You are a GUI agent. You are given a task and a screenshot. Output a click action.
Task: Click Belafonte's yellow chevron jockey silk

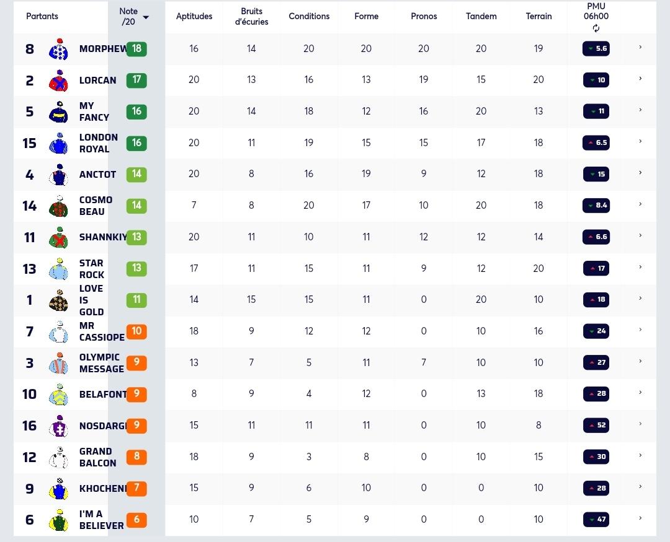point(58,395)
